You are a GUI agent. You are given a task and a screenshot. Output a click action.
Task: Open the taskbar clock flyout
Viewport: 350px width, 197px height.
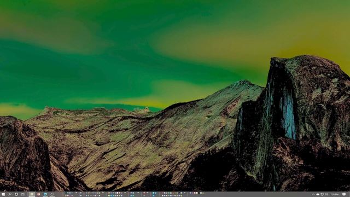334,195
